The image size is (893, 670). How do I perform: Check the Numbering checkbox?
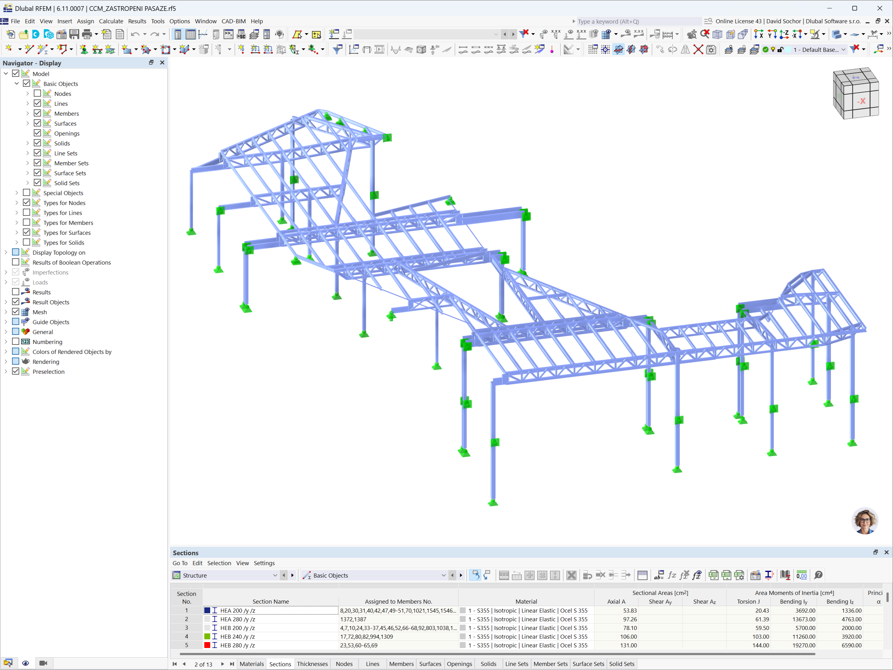pos(15,342)
